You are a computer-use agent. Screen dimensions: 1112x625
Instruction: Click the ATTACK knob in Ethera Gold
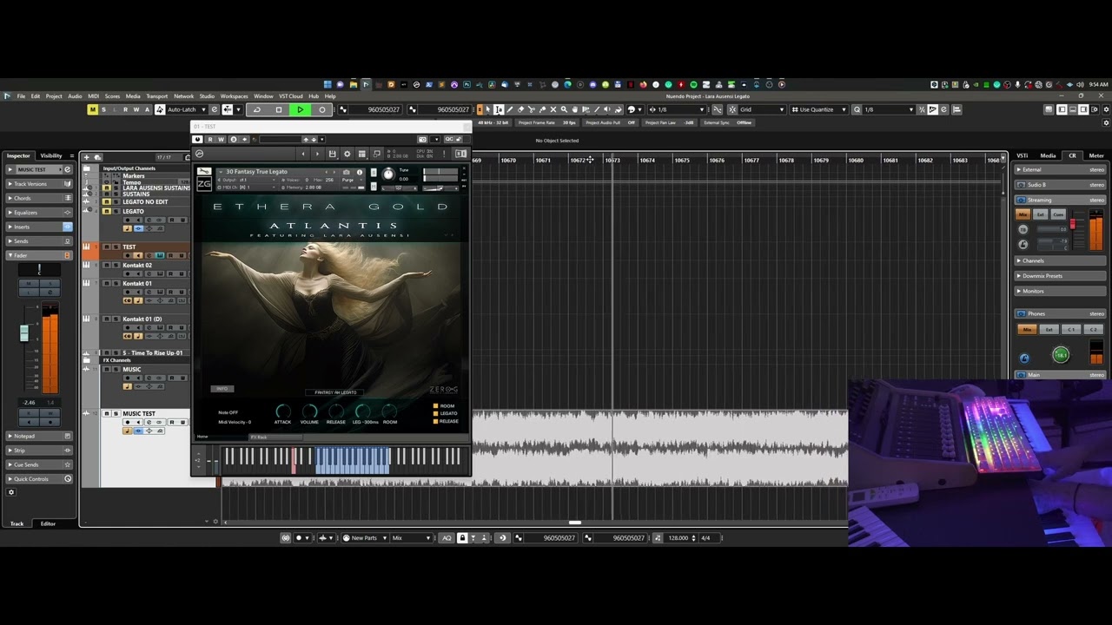pyautogui.click(x=282, y=411)
